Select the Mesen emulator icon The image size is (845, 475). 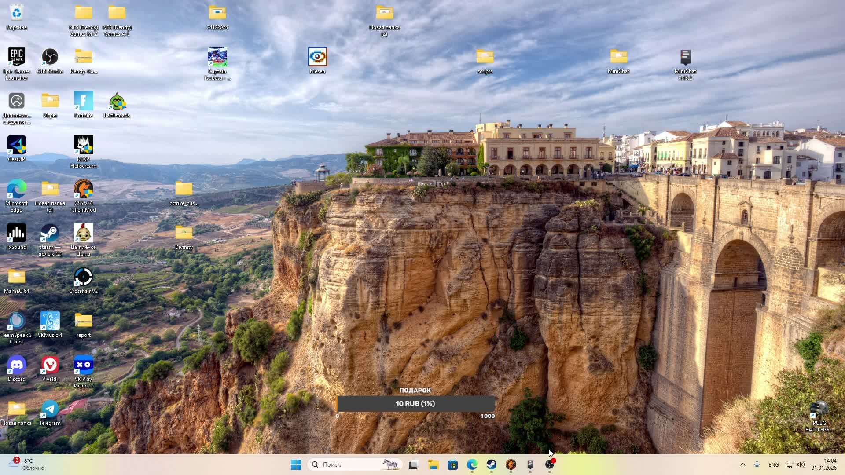[317, 57]
